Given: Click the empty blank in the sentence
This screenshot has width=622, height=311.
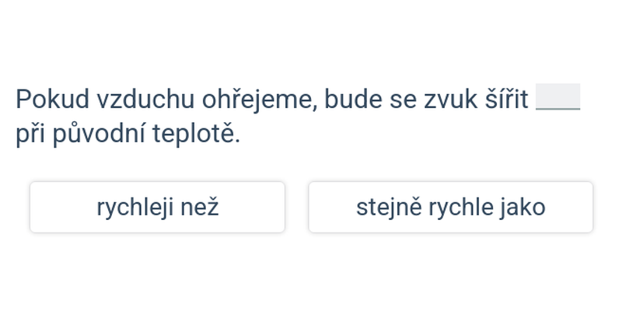Looking at the screenshot, I should [x=558, y=98].
